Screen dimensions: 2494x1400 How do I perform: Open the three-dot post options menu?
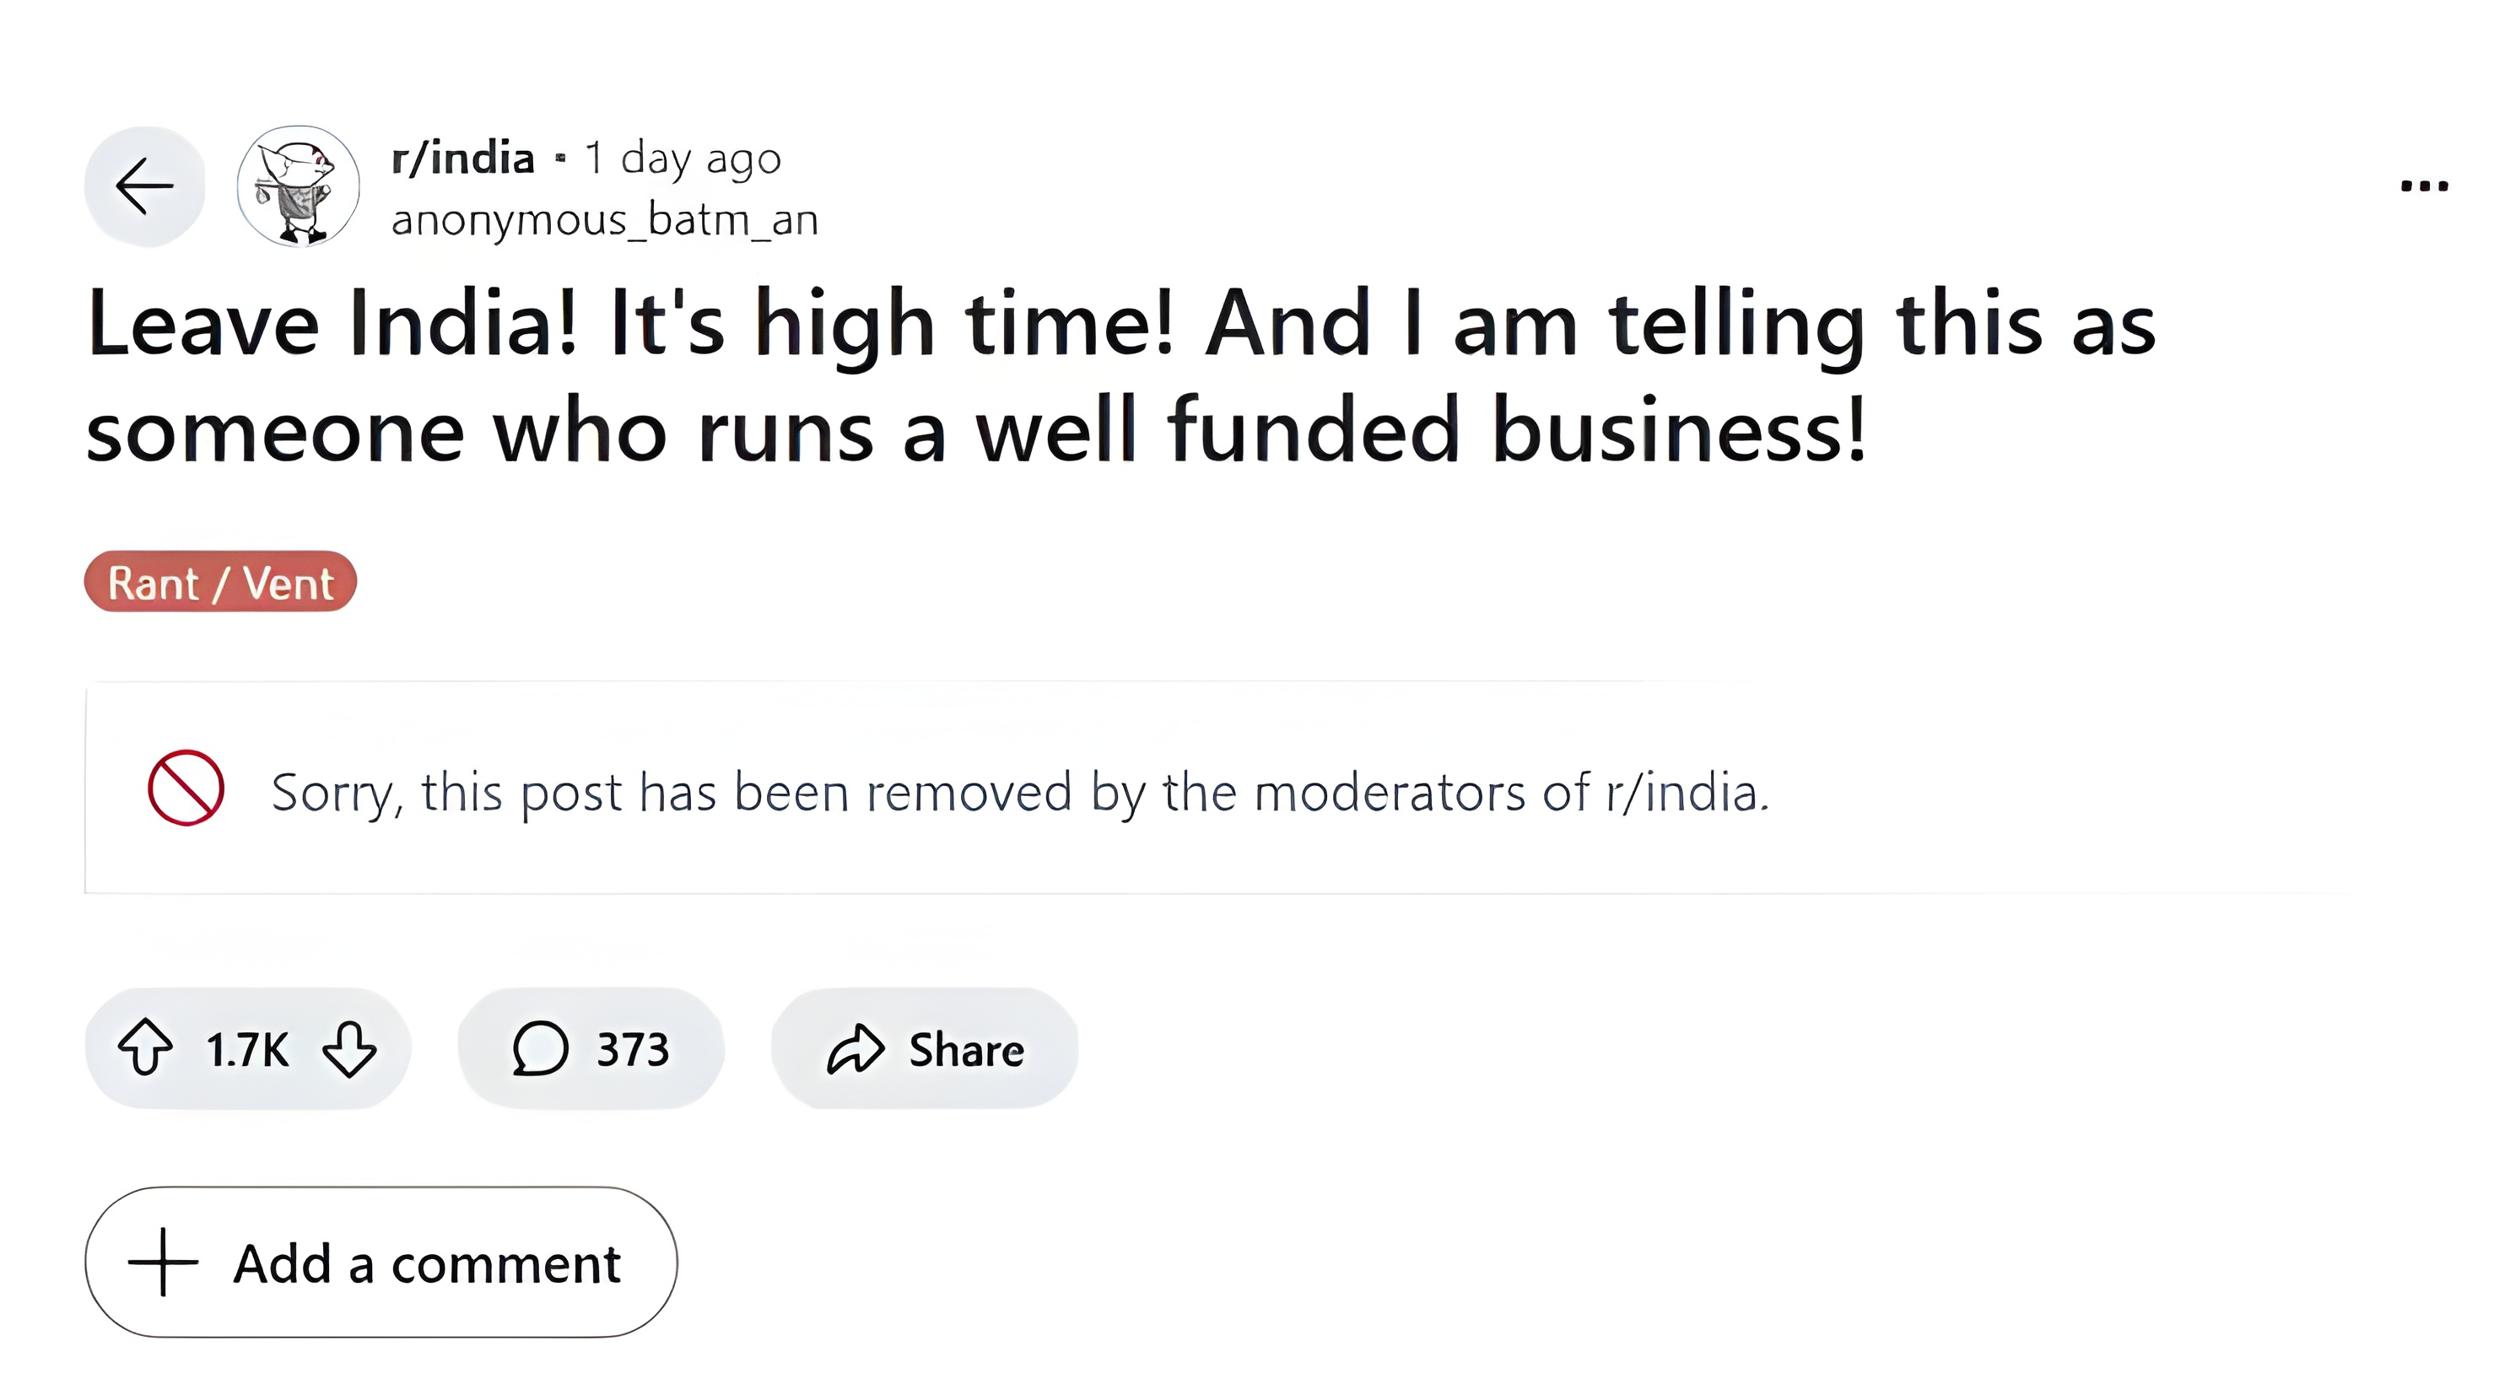(2423, 186)
